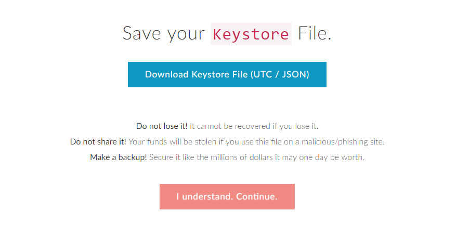Click the "Save your" heading text
The width and height of the screenshot is (456, 225).
163,34
